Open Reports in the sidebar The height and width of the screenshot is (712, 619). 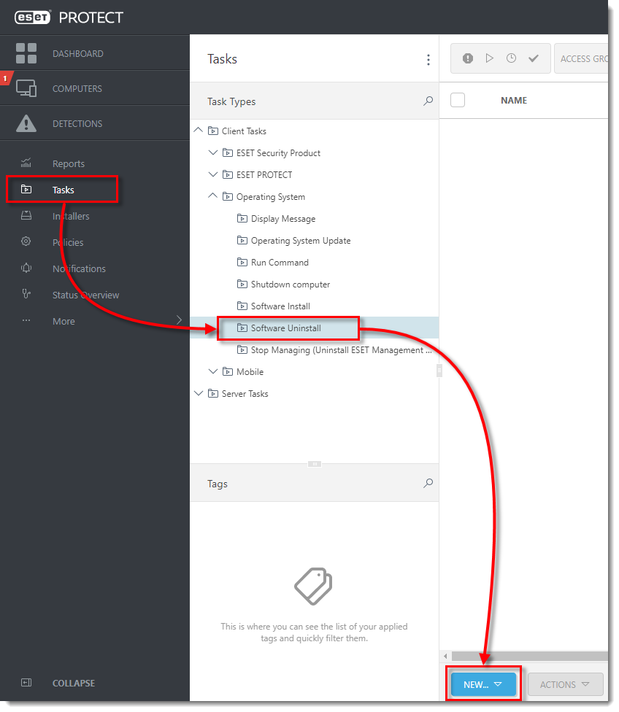[69, 163]
